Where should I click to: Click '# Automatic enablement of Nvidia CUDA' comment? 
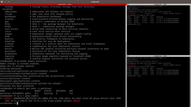point(52,22)
